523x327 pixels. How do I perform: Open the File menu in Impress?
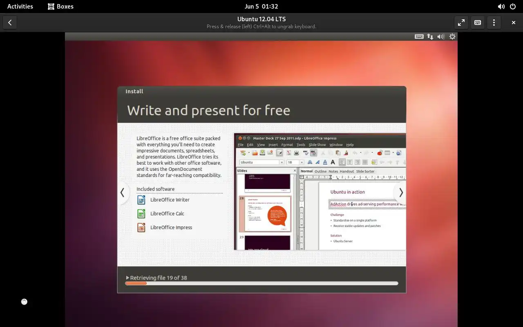click(x=241, y=145)
